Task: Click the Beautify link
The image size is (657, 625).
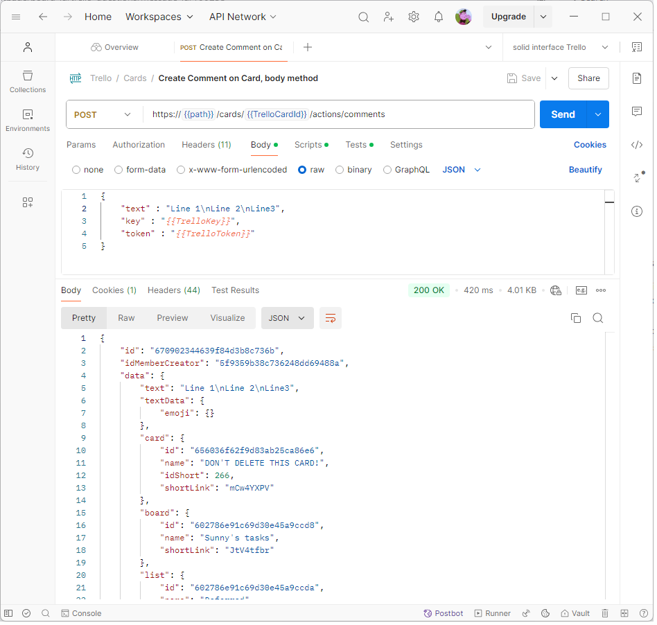Action: 585,170
